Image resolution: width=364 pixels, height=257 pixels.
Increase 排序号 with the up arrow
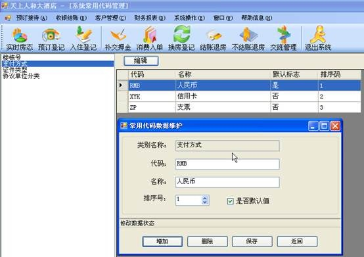(x=204, y=198)
